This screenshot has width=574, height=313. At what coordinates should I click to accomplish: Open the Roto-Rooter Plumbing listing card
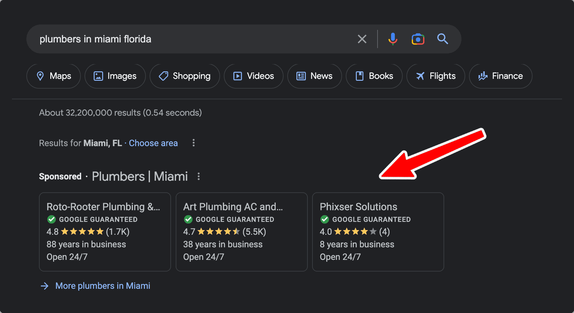coord(105,232)
